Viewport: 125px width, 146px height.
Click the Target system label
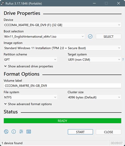pyautogui.click(x=77, y=54)
